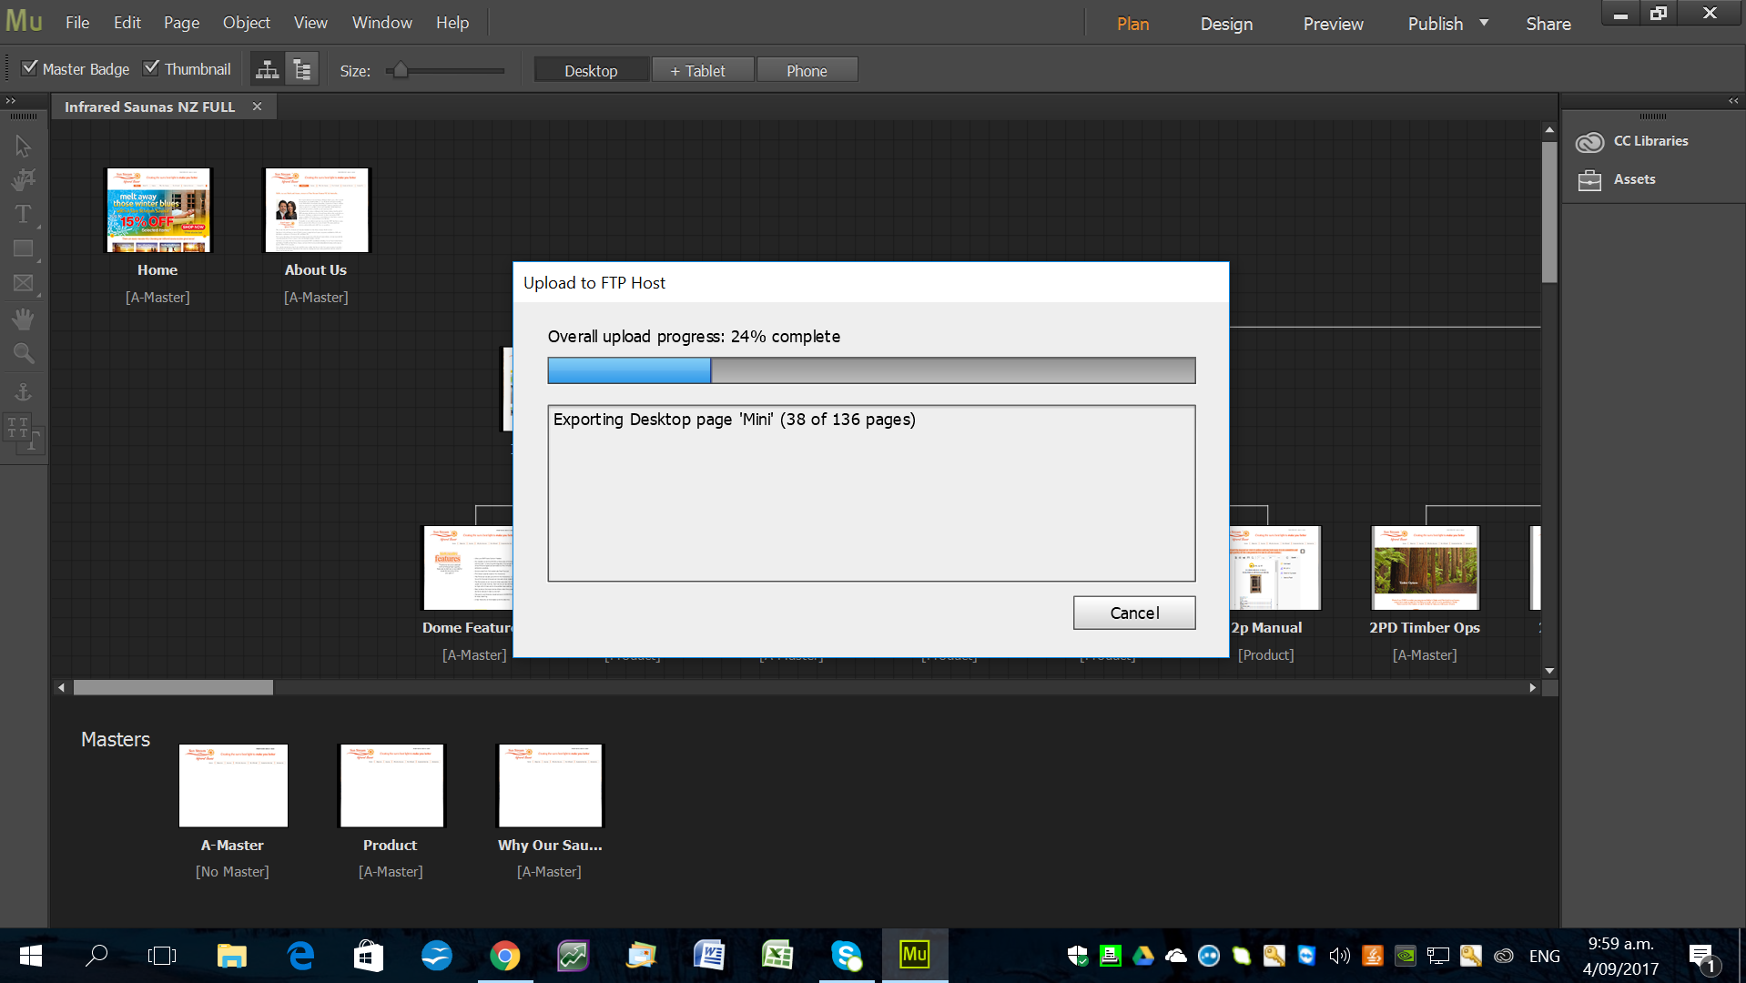The height and width of the screenshot is (983, 1746).
Task: Click the horizontal scrollbar right arrow
Action: click(x=1533, y=687)
